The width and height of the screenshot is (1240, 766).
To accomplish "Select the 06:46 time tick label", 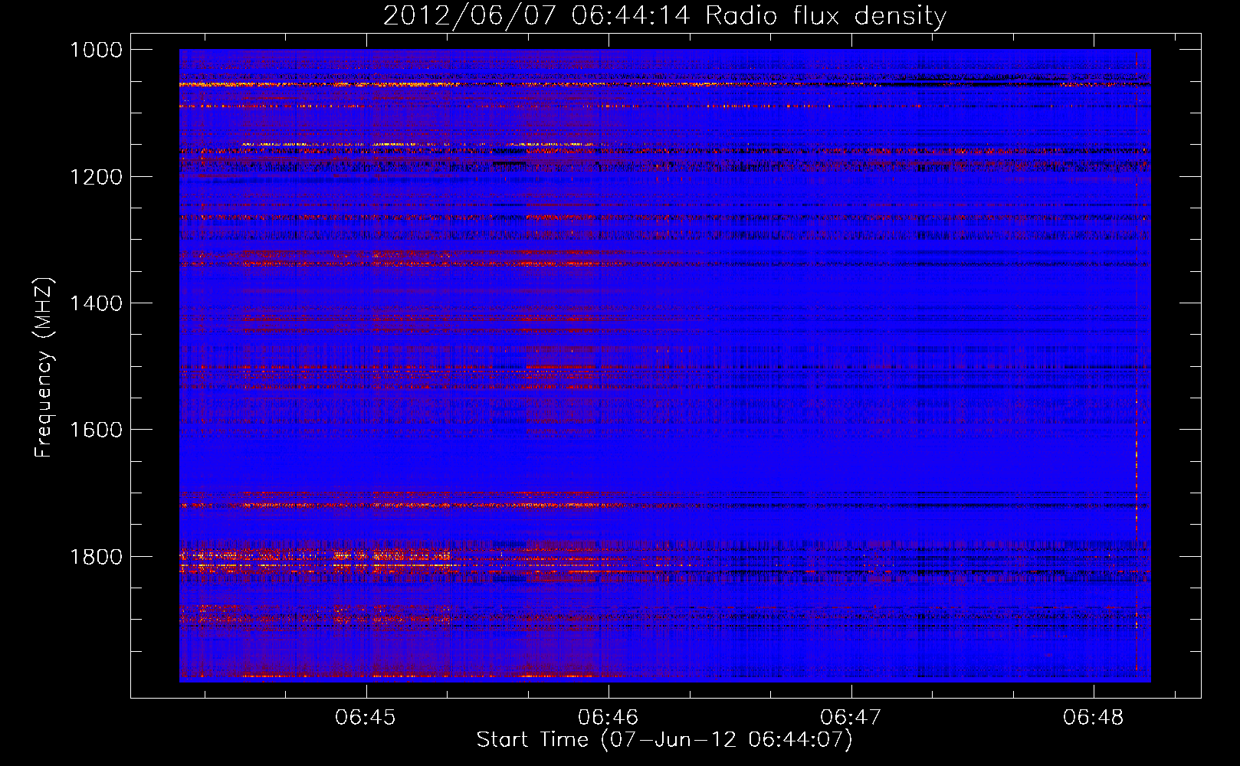I will 609,718.
